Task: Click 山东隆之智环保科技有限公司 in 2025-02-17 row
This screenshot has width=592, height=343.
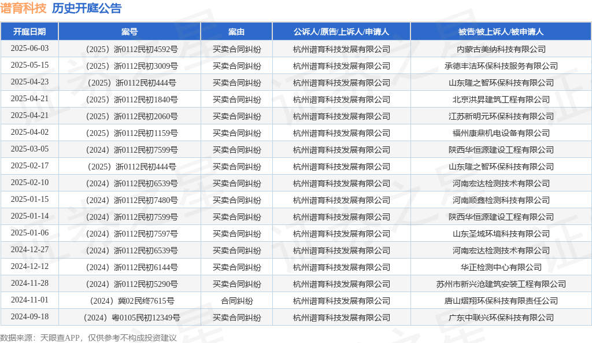Action: (x=501, y=167)
